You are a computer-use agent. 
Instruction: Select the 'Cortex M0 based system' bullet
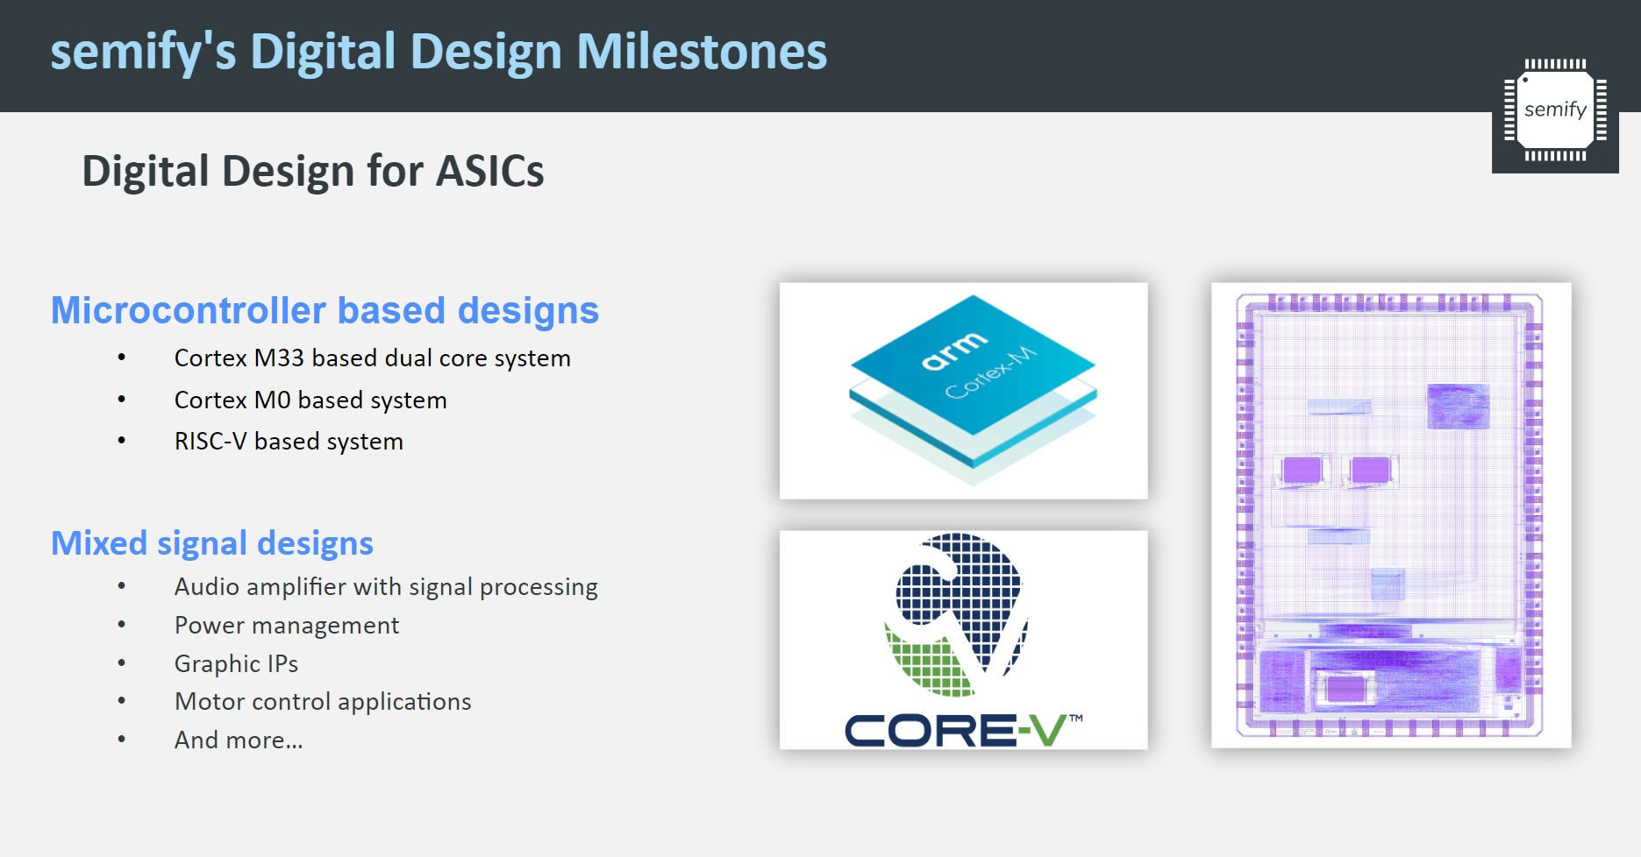pos(310,400)
